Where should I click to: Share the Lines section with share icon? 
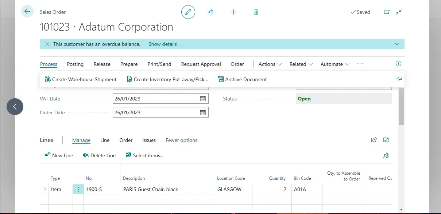[374, 140]
